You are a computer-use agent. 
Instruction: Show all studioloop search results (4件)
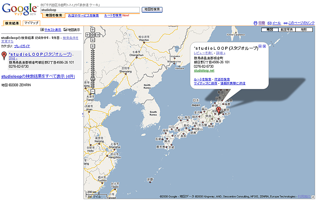[38, 77]
